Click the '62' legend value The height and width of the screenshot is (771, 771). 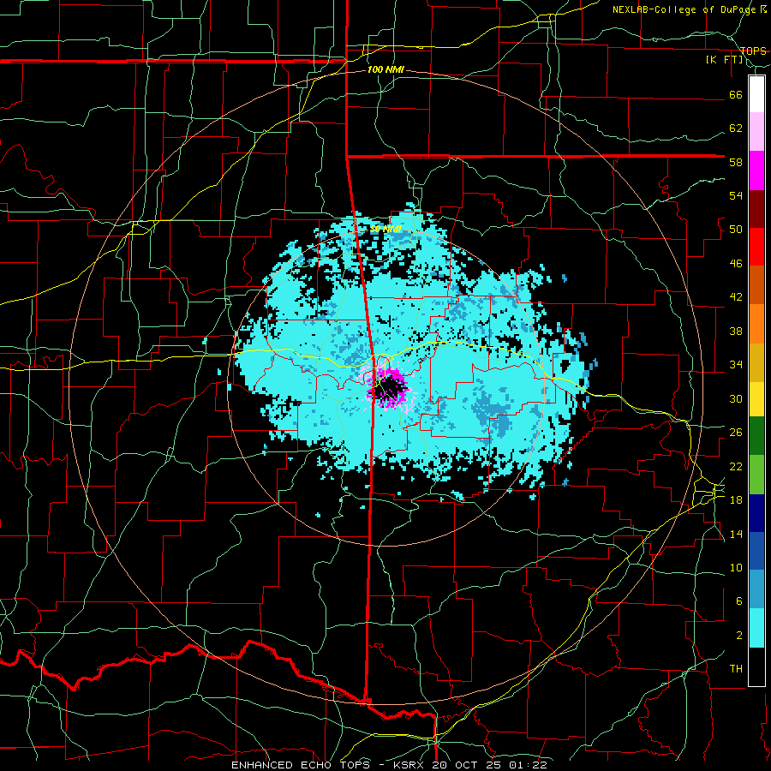736,128
